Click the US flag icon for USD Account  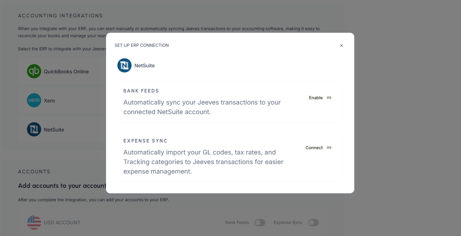click(34, 223)
